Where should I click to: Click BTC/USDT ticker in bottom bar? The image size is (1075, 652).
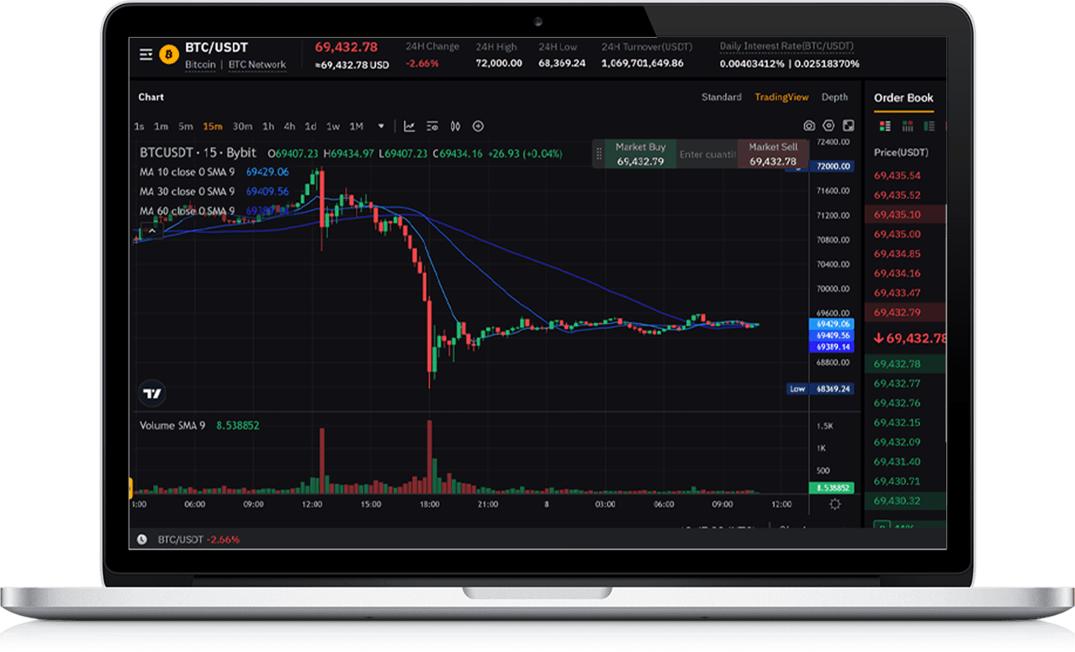click(181, 539)
